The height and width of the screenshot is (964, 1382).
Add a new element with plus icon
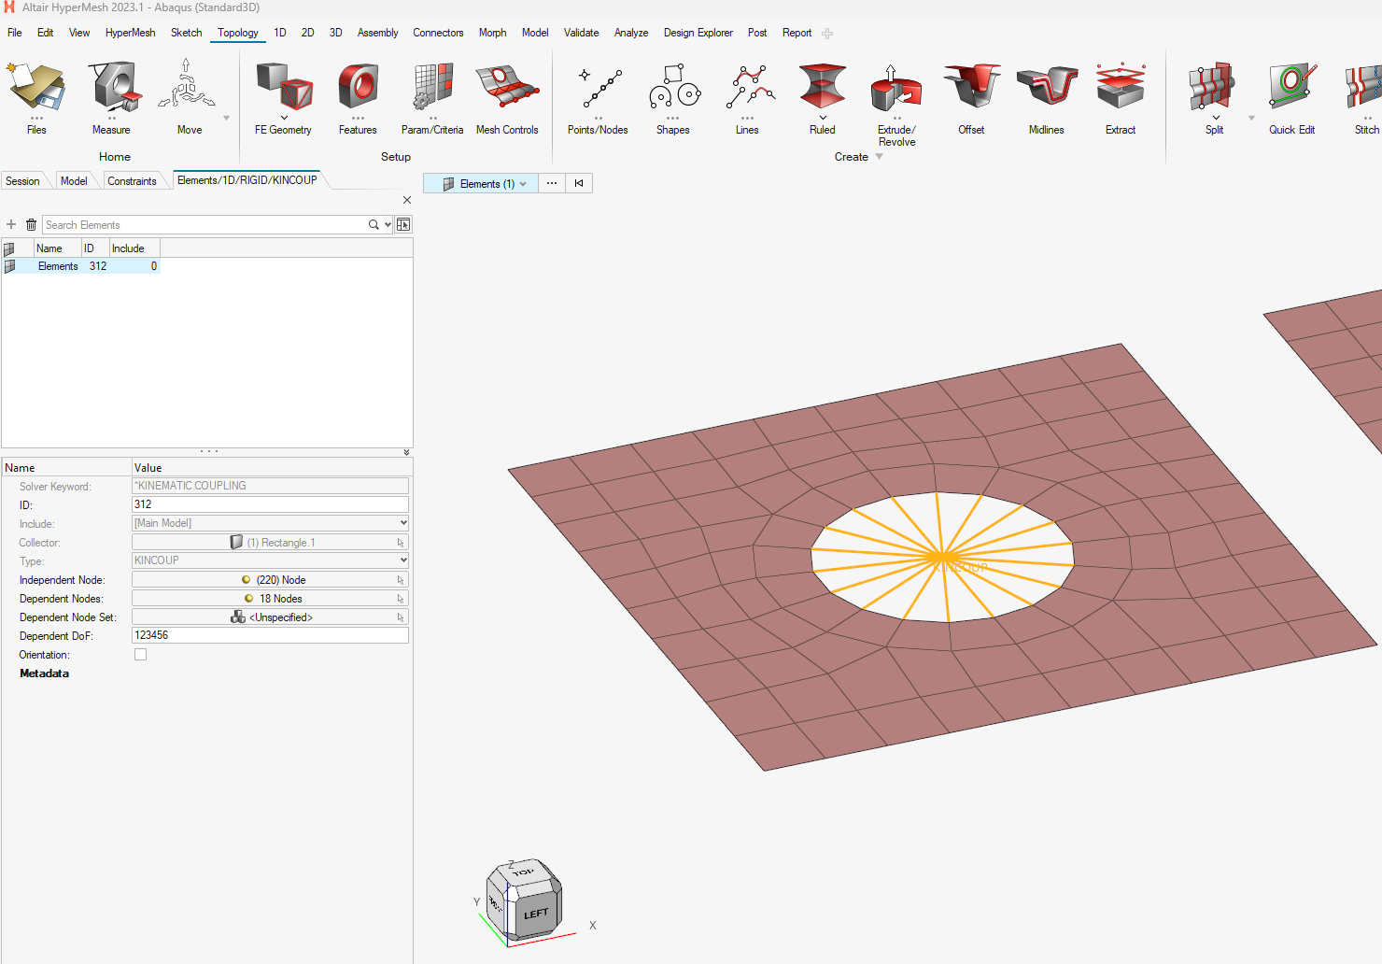[11, 224]
